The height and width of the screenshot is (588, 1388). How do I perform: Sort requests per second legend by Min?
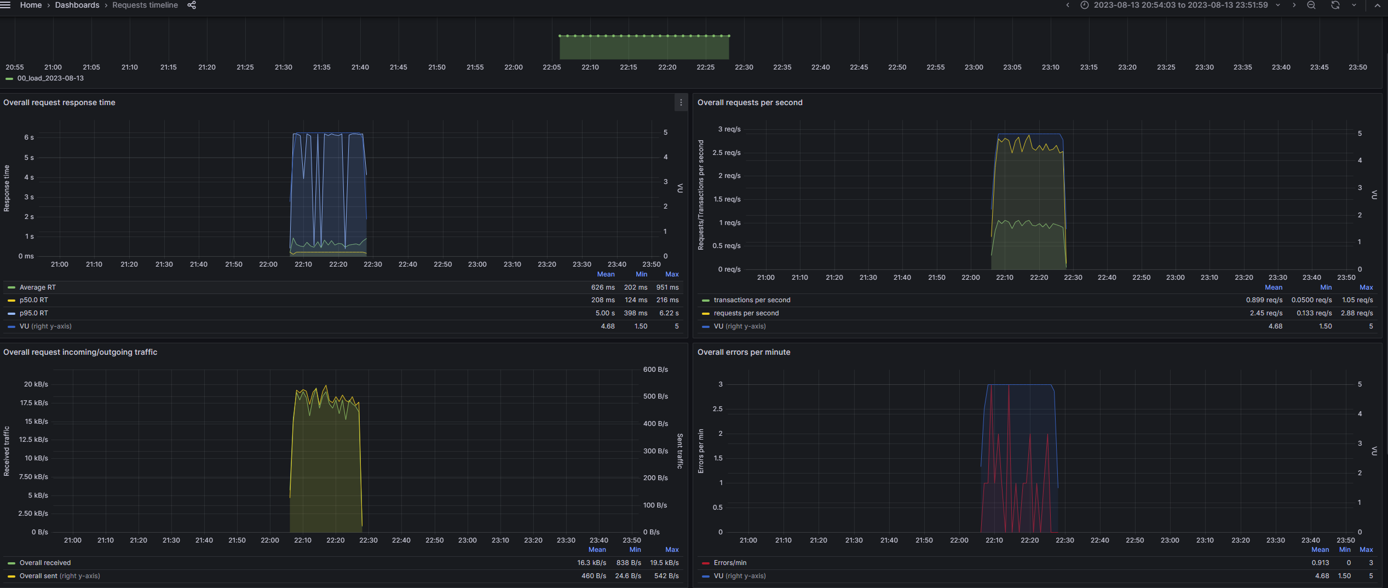click(1326, 287)
